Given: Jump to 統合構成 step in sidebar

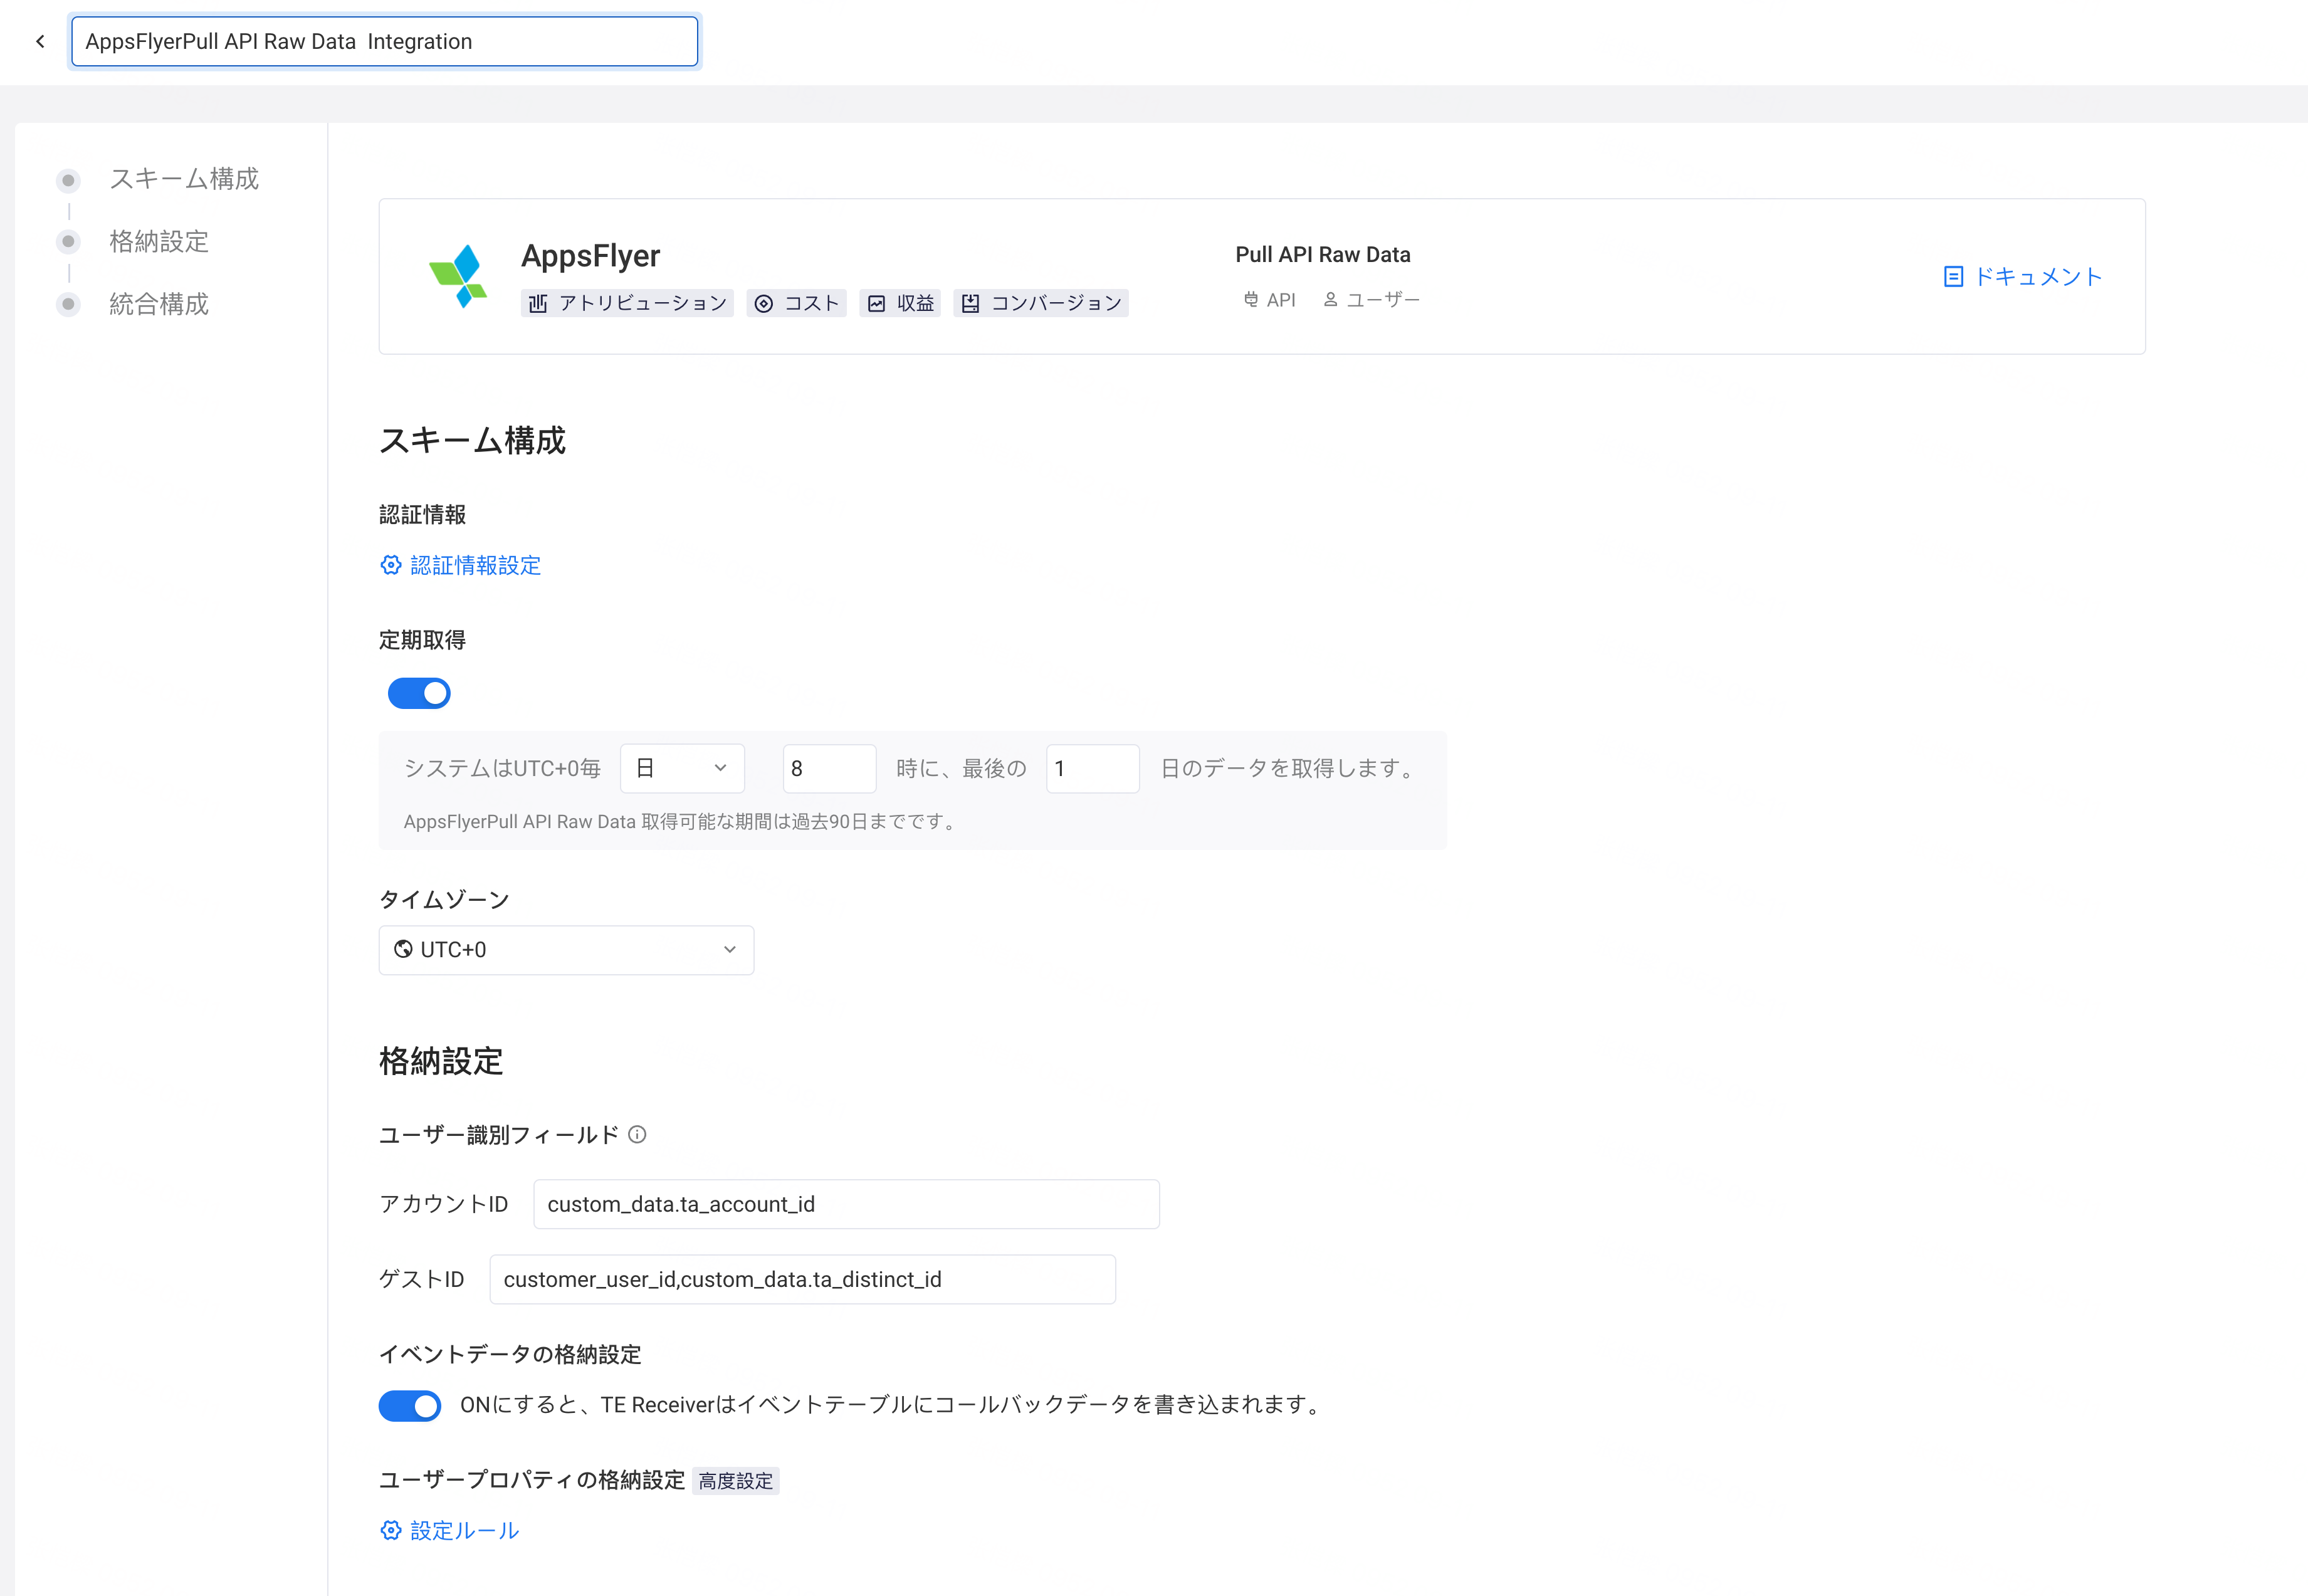Looking at the screenshot, I should [x=159, y=304].
